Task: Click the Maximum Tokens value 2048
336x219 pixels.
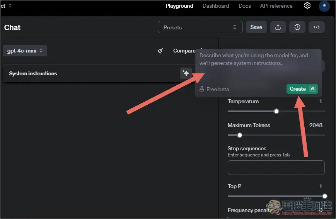Action: (x=316, y=125)
